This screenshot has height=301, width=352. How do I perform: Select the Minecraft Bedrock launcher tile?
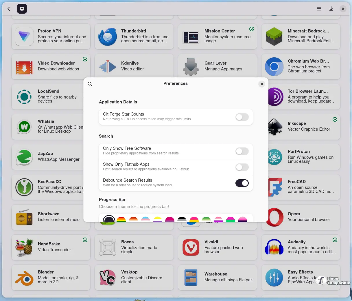point(301,37)
